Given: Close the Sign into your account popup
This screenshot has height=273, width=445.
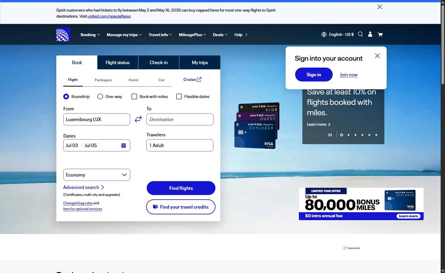Looking at the screenshot, I should [377, 56].
